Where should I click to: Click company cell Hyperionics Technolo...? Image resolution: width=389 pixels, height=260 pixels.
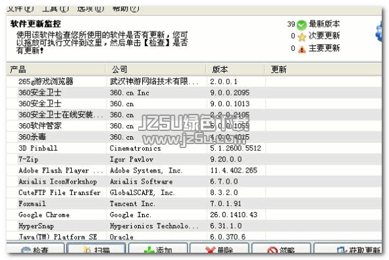(154, 226)
